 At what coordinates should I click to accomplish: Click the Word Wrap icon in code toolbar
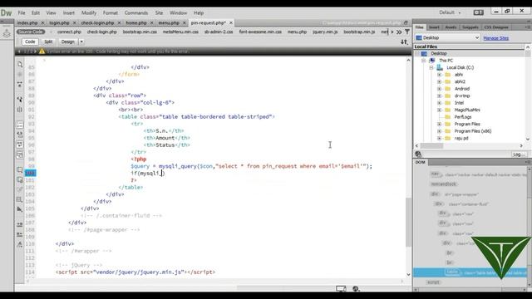[20, 145]
